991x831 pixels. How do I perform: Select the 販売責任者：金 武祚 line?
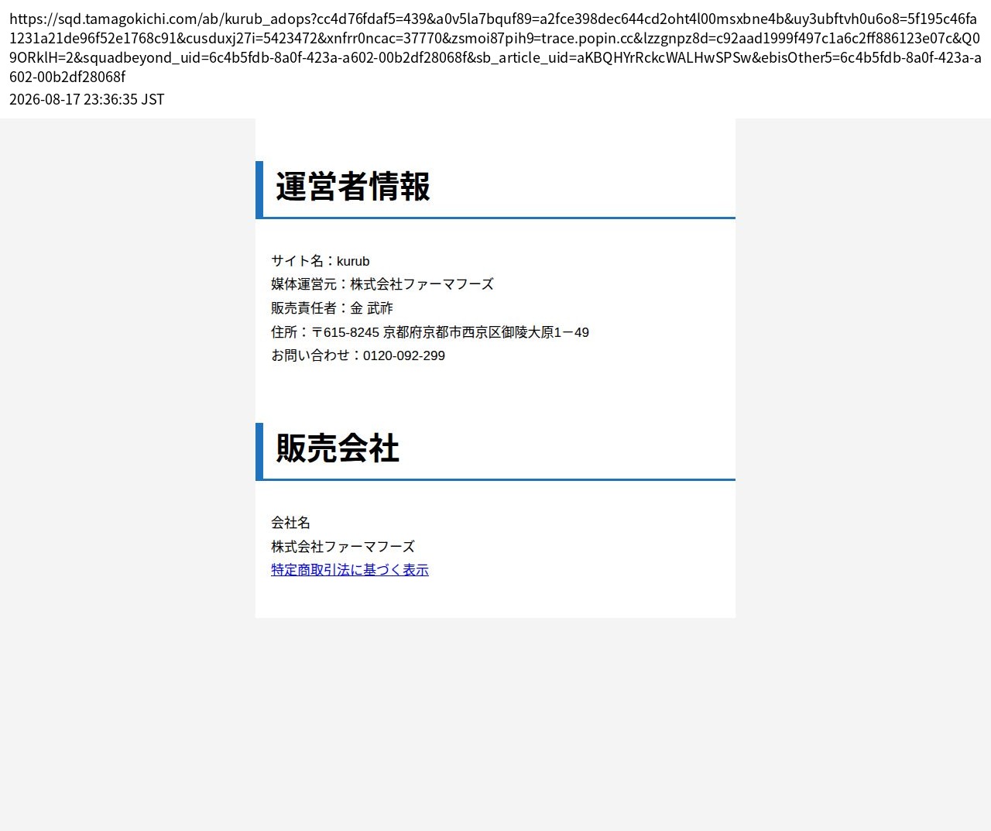click(x=332, y=308)
